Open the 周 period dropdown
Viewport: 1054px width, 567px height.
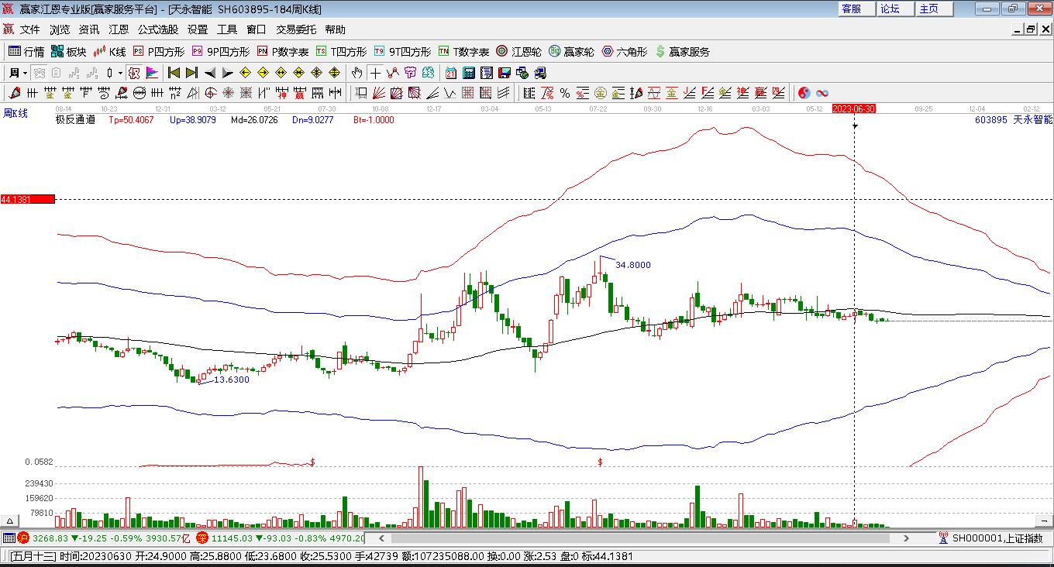(x=19, y=73)
